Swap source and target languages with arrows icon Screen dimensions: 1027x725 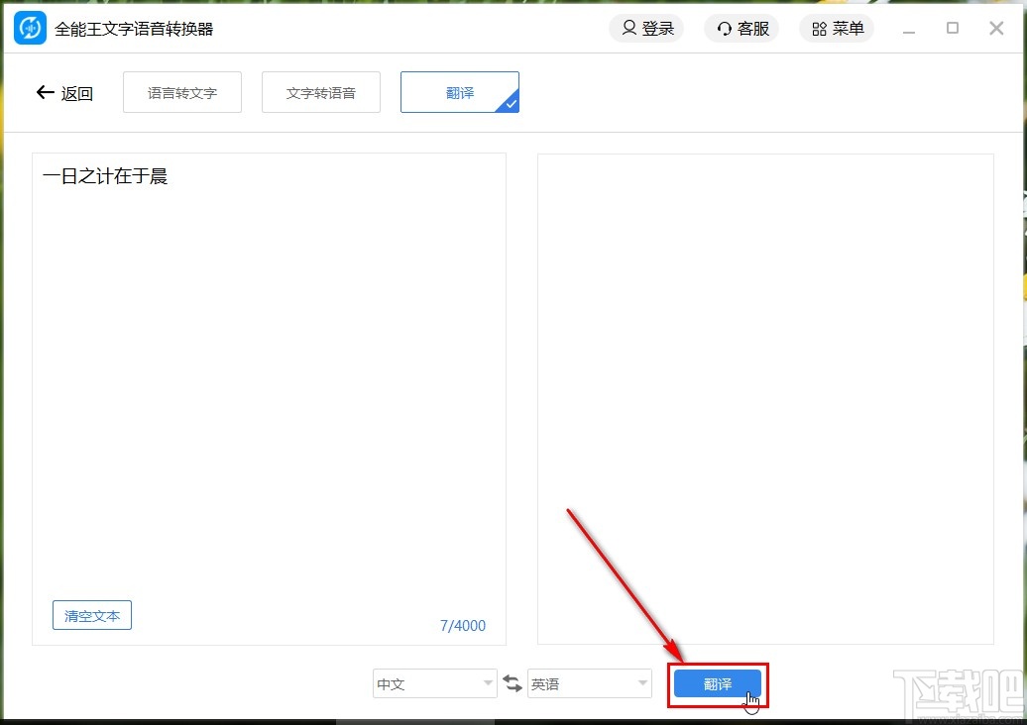click(513, 683)
